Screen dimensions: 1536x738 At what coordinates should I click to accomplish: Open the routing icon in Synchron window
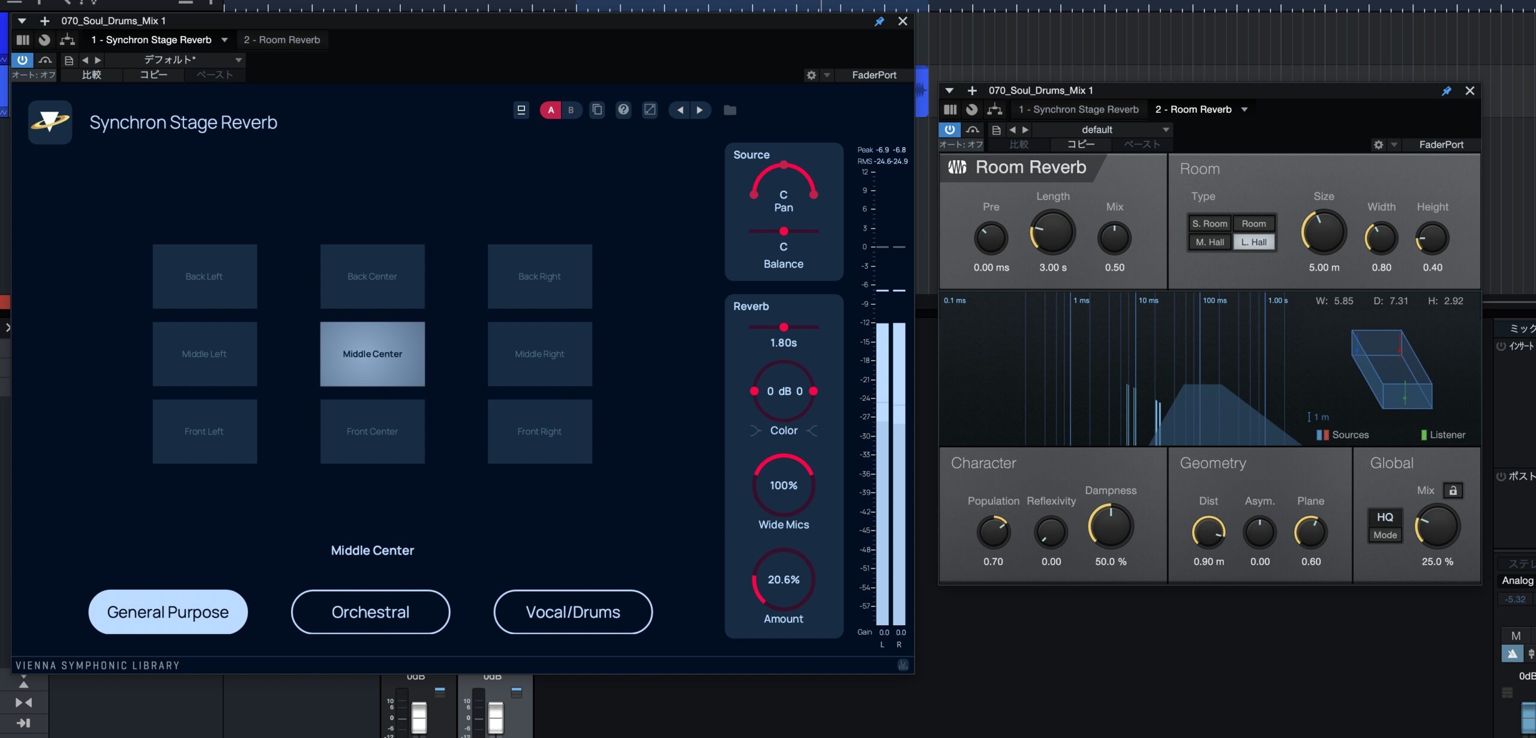tap(67, 40)
